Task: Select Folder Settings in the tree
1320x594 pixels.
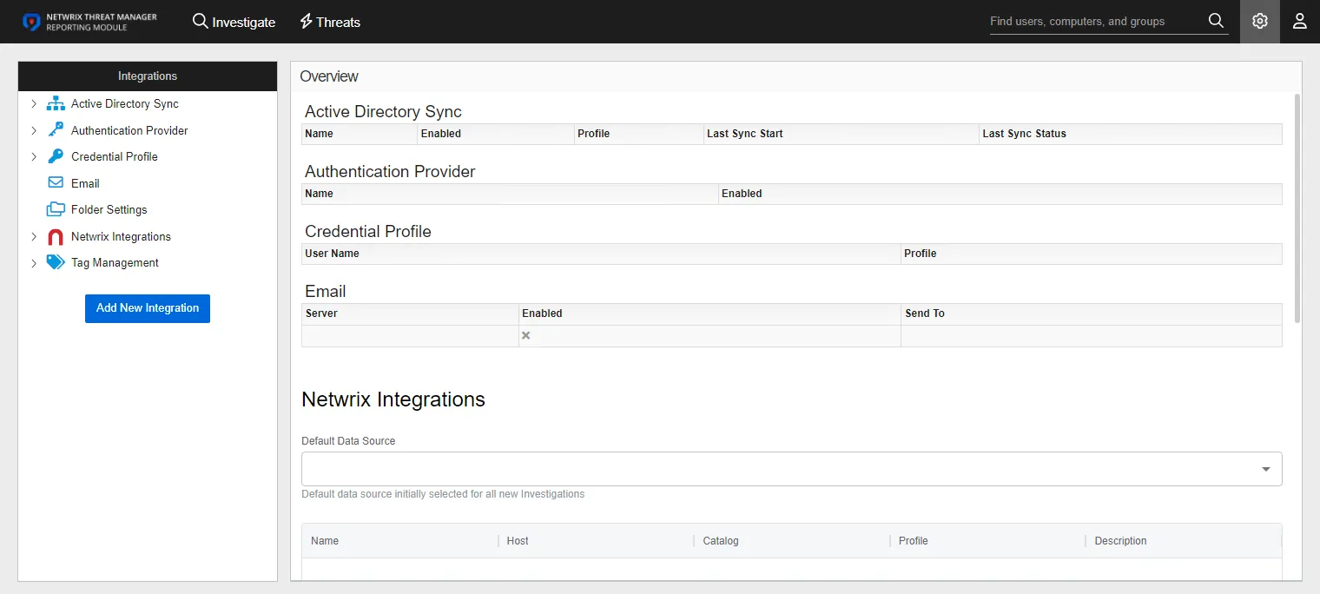Action: 109,209
